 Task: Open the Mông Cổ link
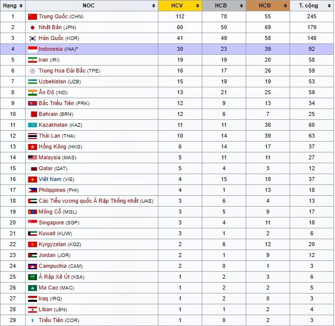[50, 212]
